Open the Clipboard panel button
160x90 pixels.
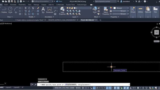pos(148,10)
